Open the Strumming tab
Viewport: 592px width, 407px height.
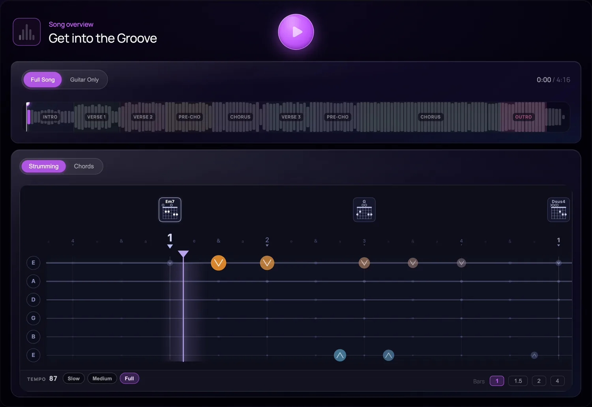[43, 166]
